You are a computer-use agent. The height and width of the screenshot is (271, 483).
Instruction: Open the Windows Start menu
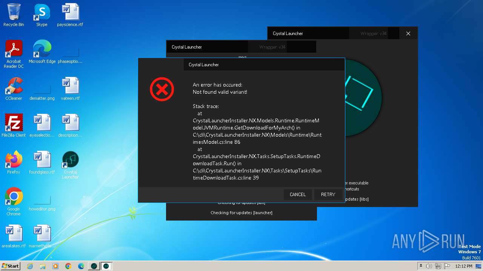click(10, 266)
